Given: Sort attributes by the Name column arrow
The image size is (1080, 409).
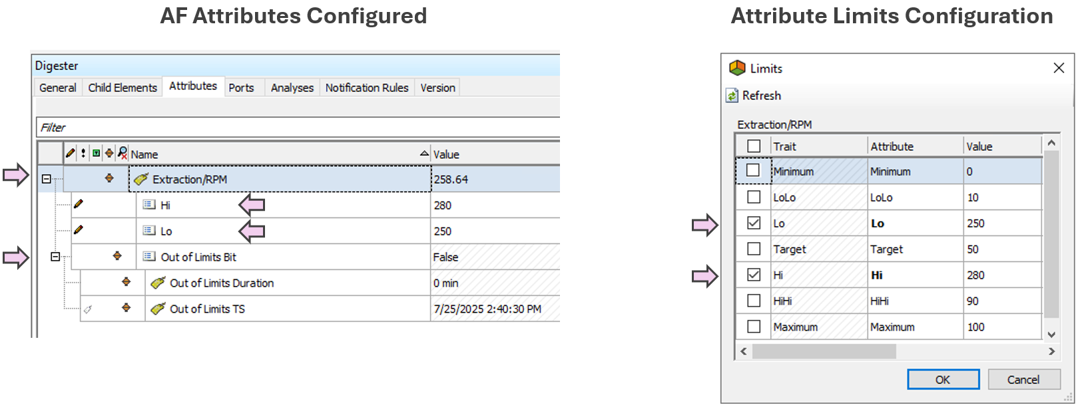Looking at the screenshot, I should click(x=424, y=154).
